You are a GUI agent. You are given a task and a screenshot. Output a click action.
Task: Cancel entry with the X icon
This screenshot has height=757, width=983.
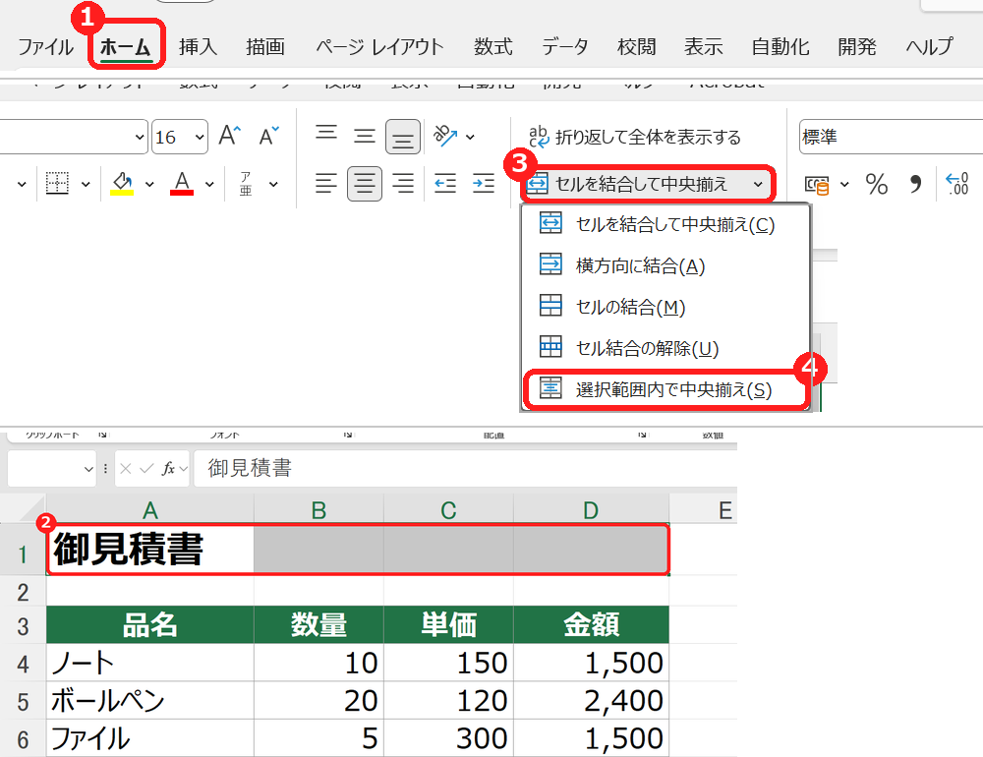click(x=126, y=469)
